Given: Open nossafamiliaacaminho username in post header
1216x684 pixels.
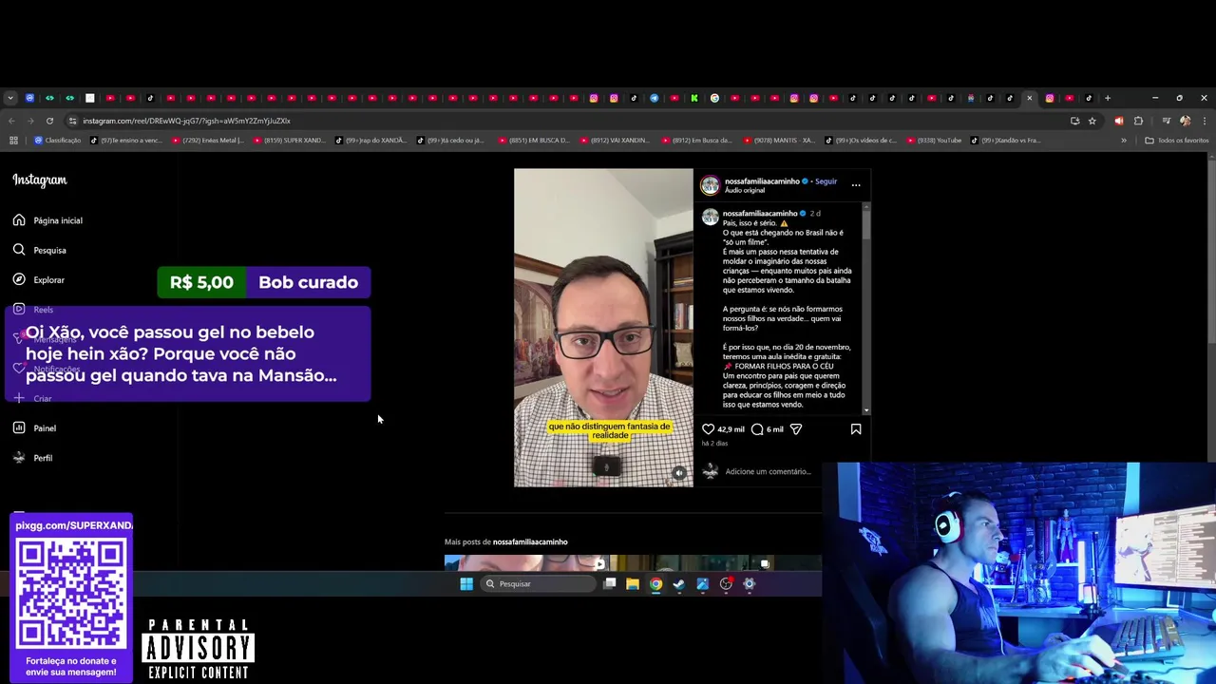Looking at the screenshot, I should pyautogui.click(x=762, y=181).
